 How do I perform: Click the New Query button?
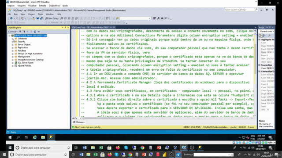tap(52, 18)
